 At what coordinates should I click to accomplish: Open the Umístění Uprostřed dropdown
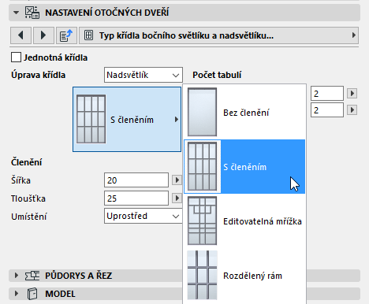[143, 216]
